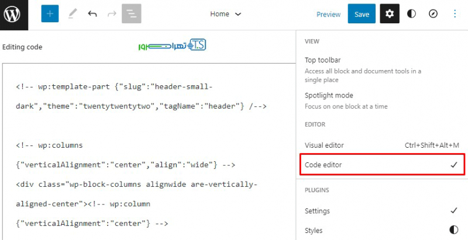Open the three-dot Options menu
Image resolution: width=468 pixels, height=240 pixels.
click(x=455, y=14)
